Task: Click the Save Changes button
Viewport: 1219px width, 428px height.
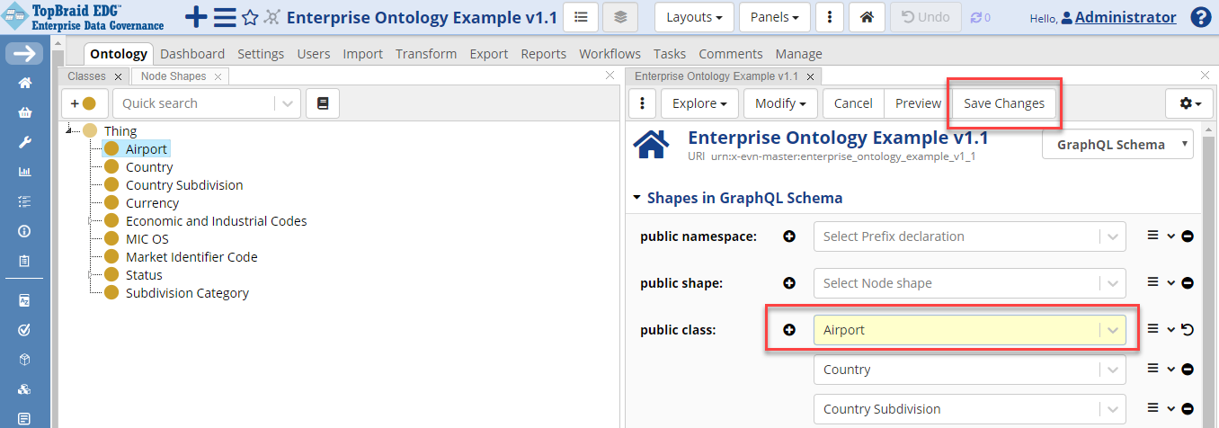Action: [1004, 103]
